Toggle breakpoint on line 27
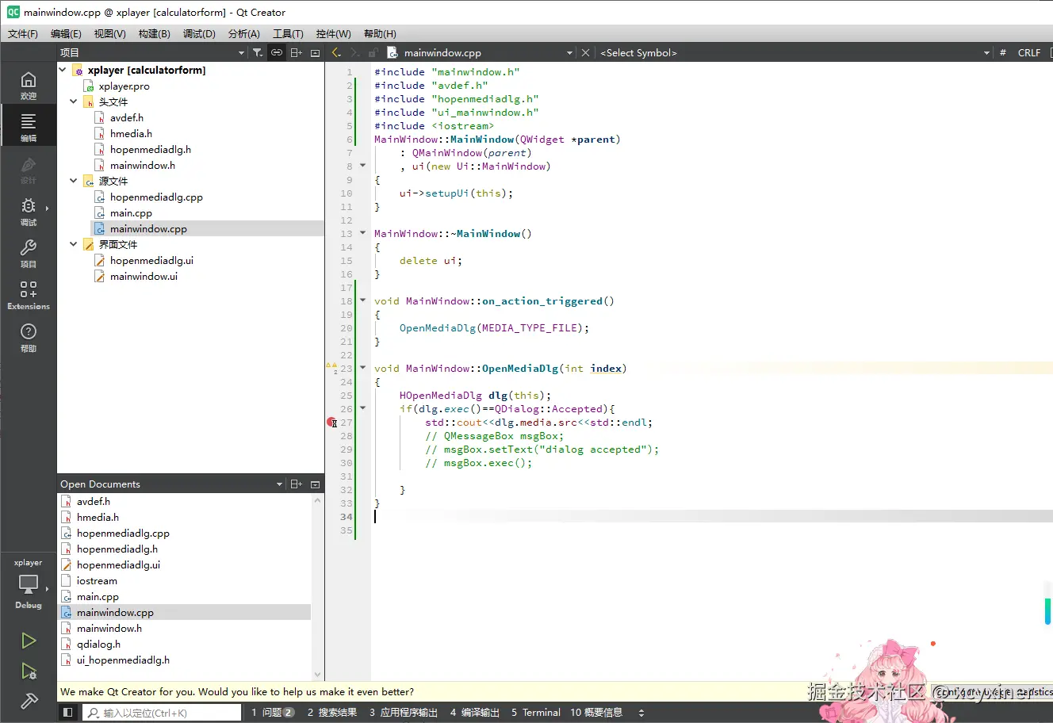The height and width of the screenshot is (723, 1053). [x=332, y=423]
